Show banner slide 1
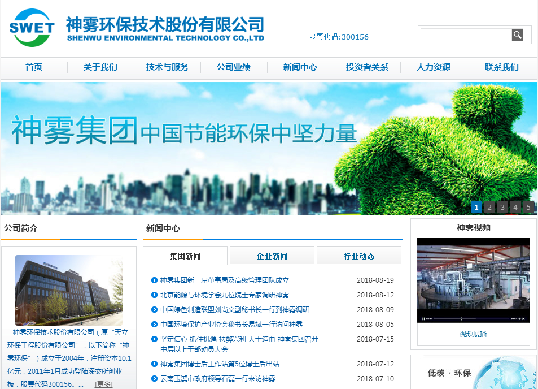The height and width of the screenshot is (389, 538). coord(476,207)
